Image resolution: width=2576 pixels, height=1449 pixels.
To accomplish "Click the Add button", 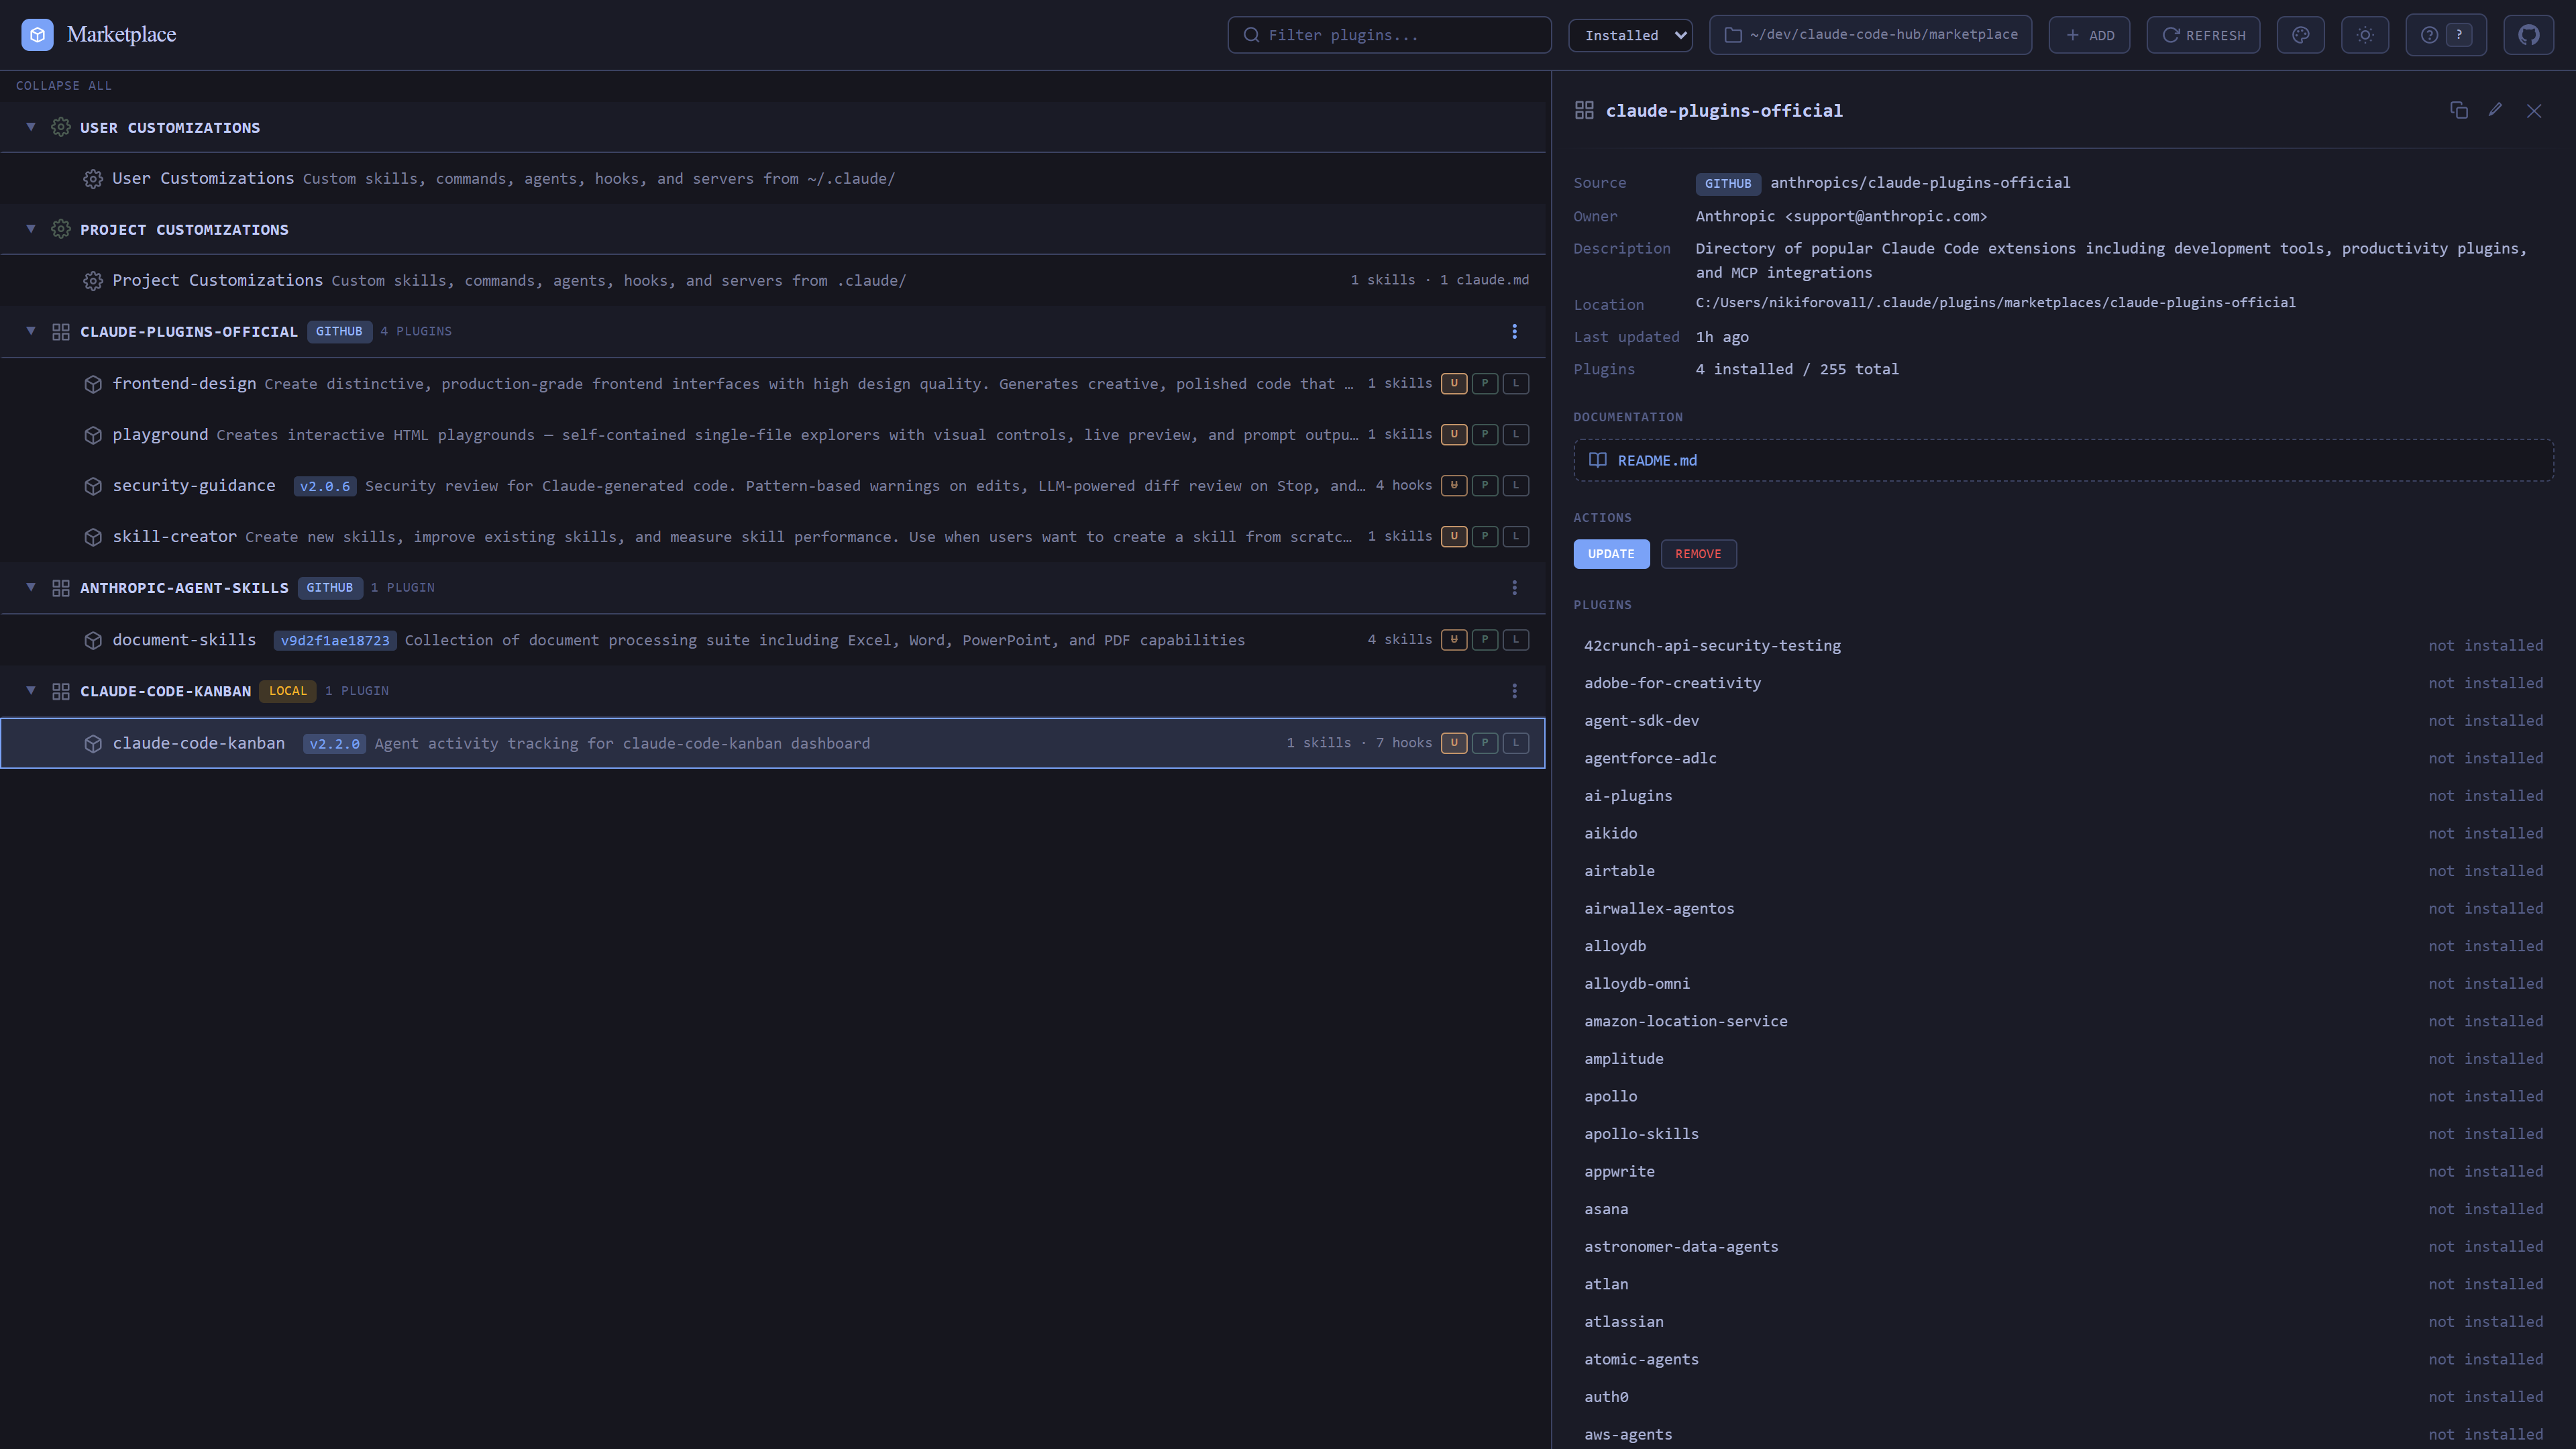I will tap(2089, 35).
